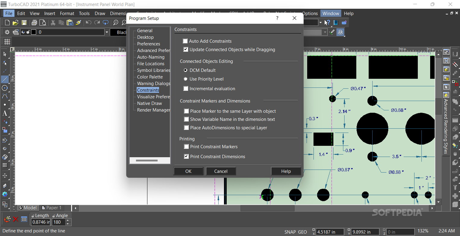Check Show Variable Name in dimension text

point(186,119)
